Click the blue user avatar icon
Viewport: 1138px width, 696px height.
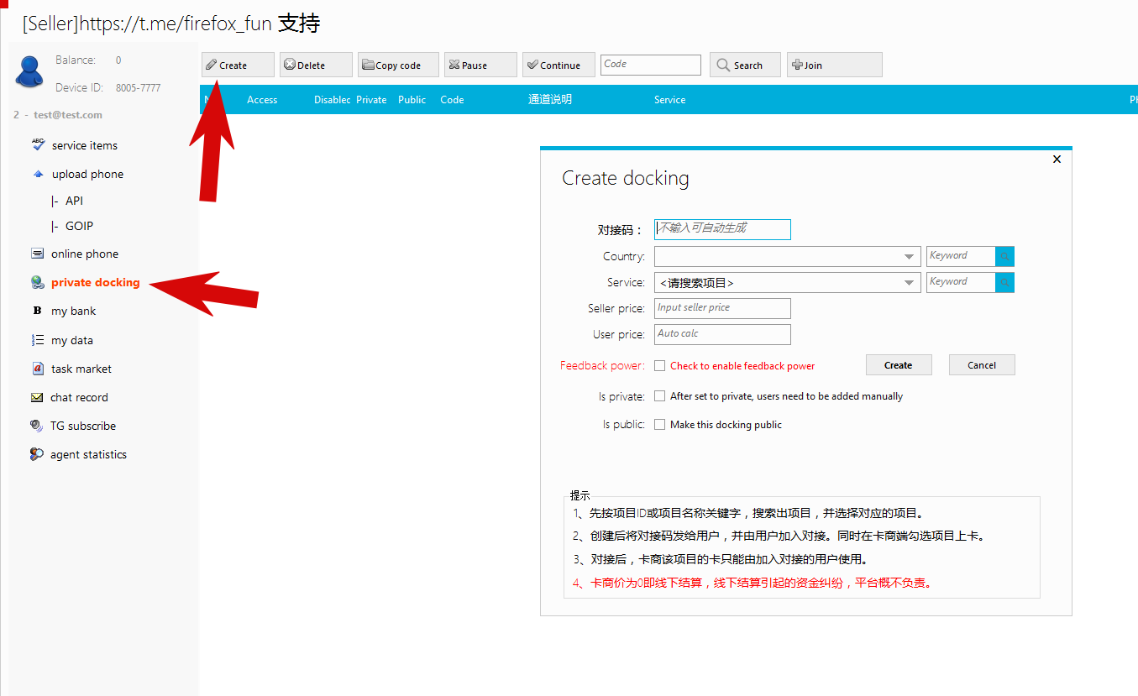click(29, 72)
